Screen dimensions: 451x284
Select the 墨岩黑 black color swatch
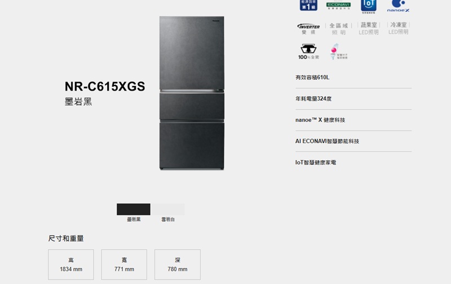134,209
